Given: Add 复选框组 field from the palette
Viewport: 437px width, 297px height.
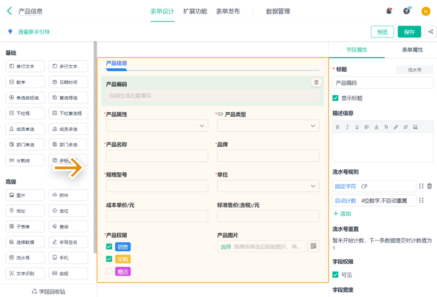Looking at the screenshot, I should (x=68, y=97).
